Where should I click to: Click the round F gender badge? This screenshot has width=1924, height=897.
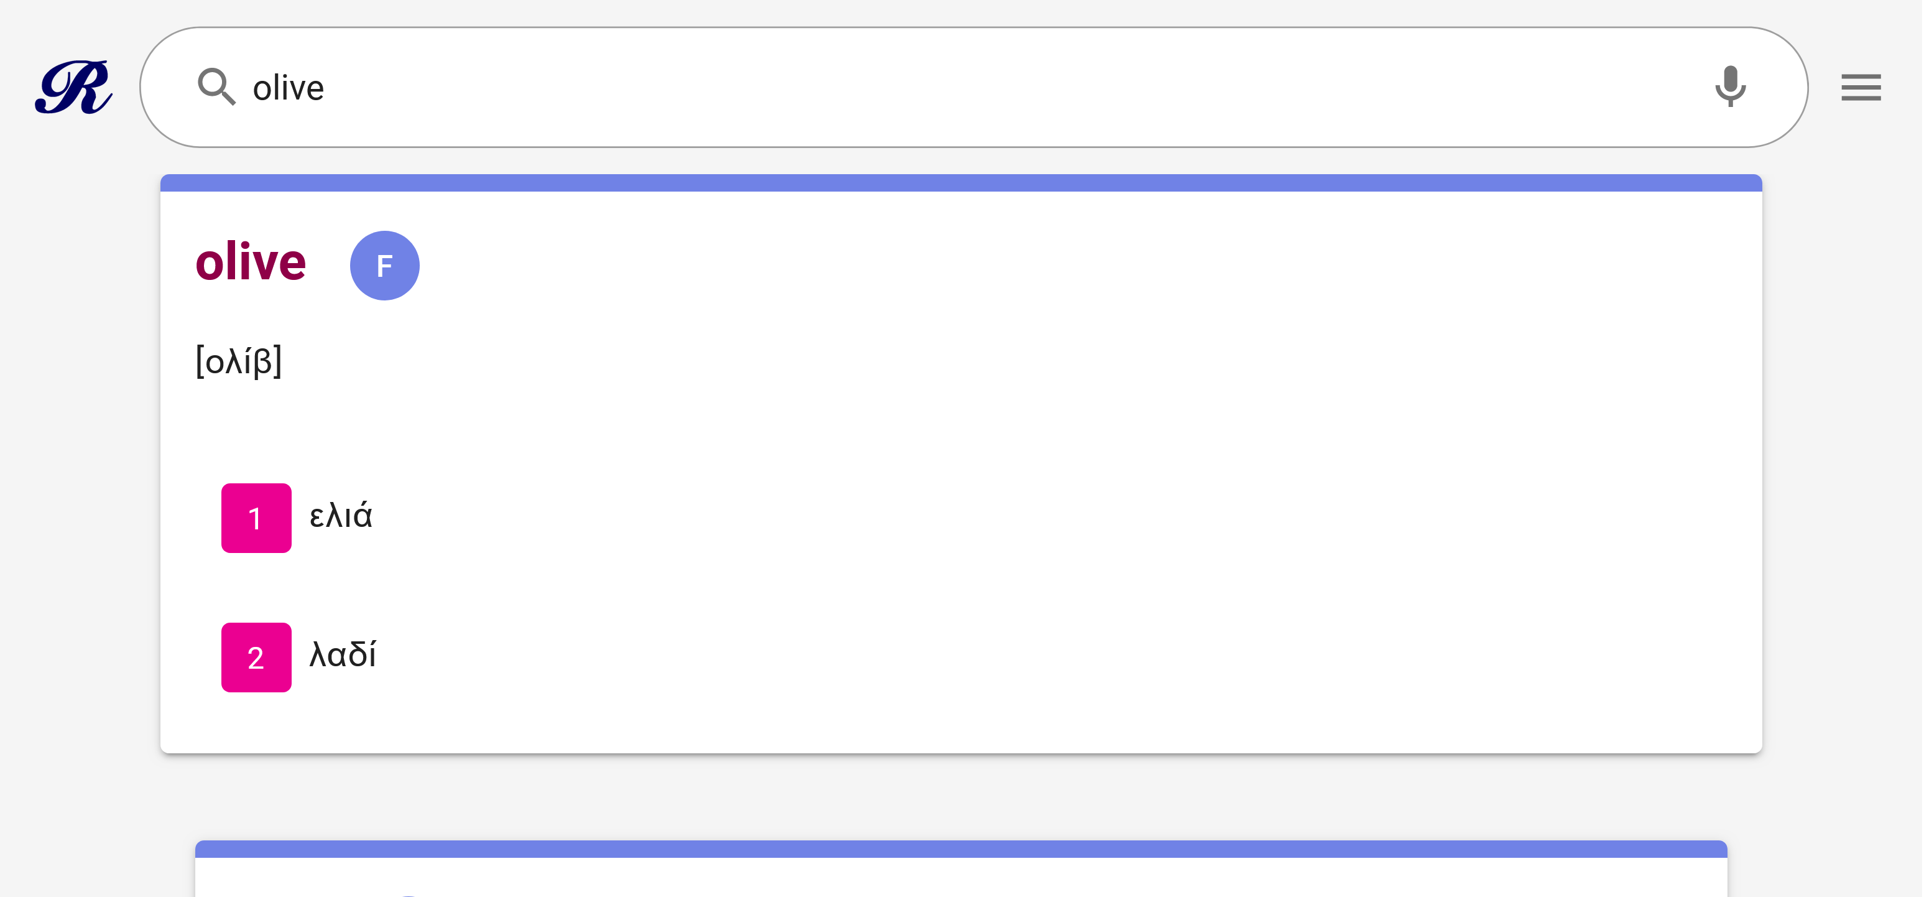[x=385, y=266]
